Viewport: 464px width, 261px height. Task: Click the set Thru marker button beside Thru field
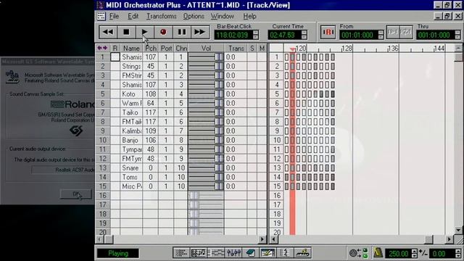(406, 32)
